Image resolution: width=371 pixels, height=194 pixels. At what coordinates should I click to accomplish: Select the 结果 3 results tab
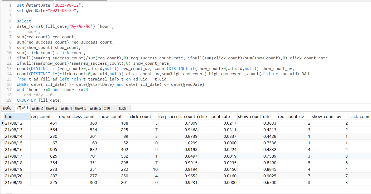tap(52, 108)
